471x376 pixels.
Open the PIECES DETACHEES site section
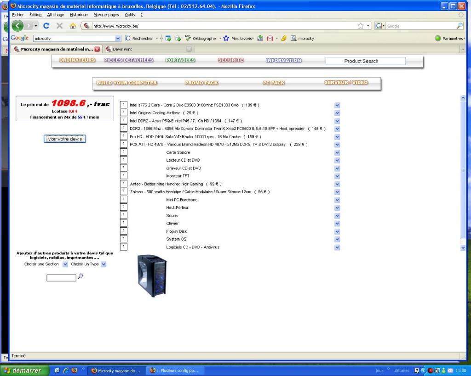pos(129,60)
